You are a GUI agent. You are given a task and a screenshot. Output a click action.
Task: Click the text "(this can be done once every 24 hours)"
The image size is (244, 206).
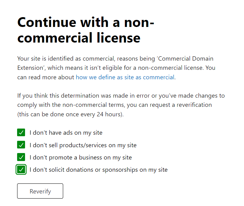pos(71,114)
